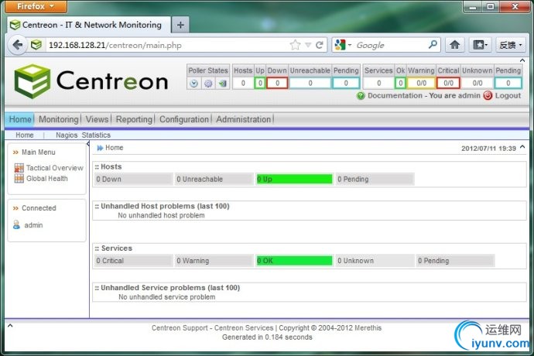Click the poller activity arrow icon

tap(223, 83)
